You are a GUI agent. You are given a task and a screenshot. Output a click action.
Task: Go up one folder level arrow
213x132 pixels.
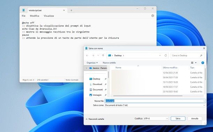click(103, 56)
